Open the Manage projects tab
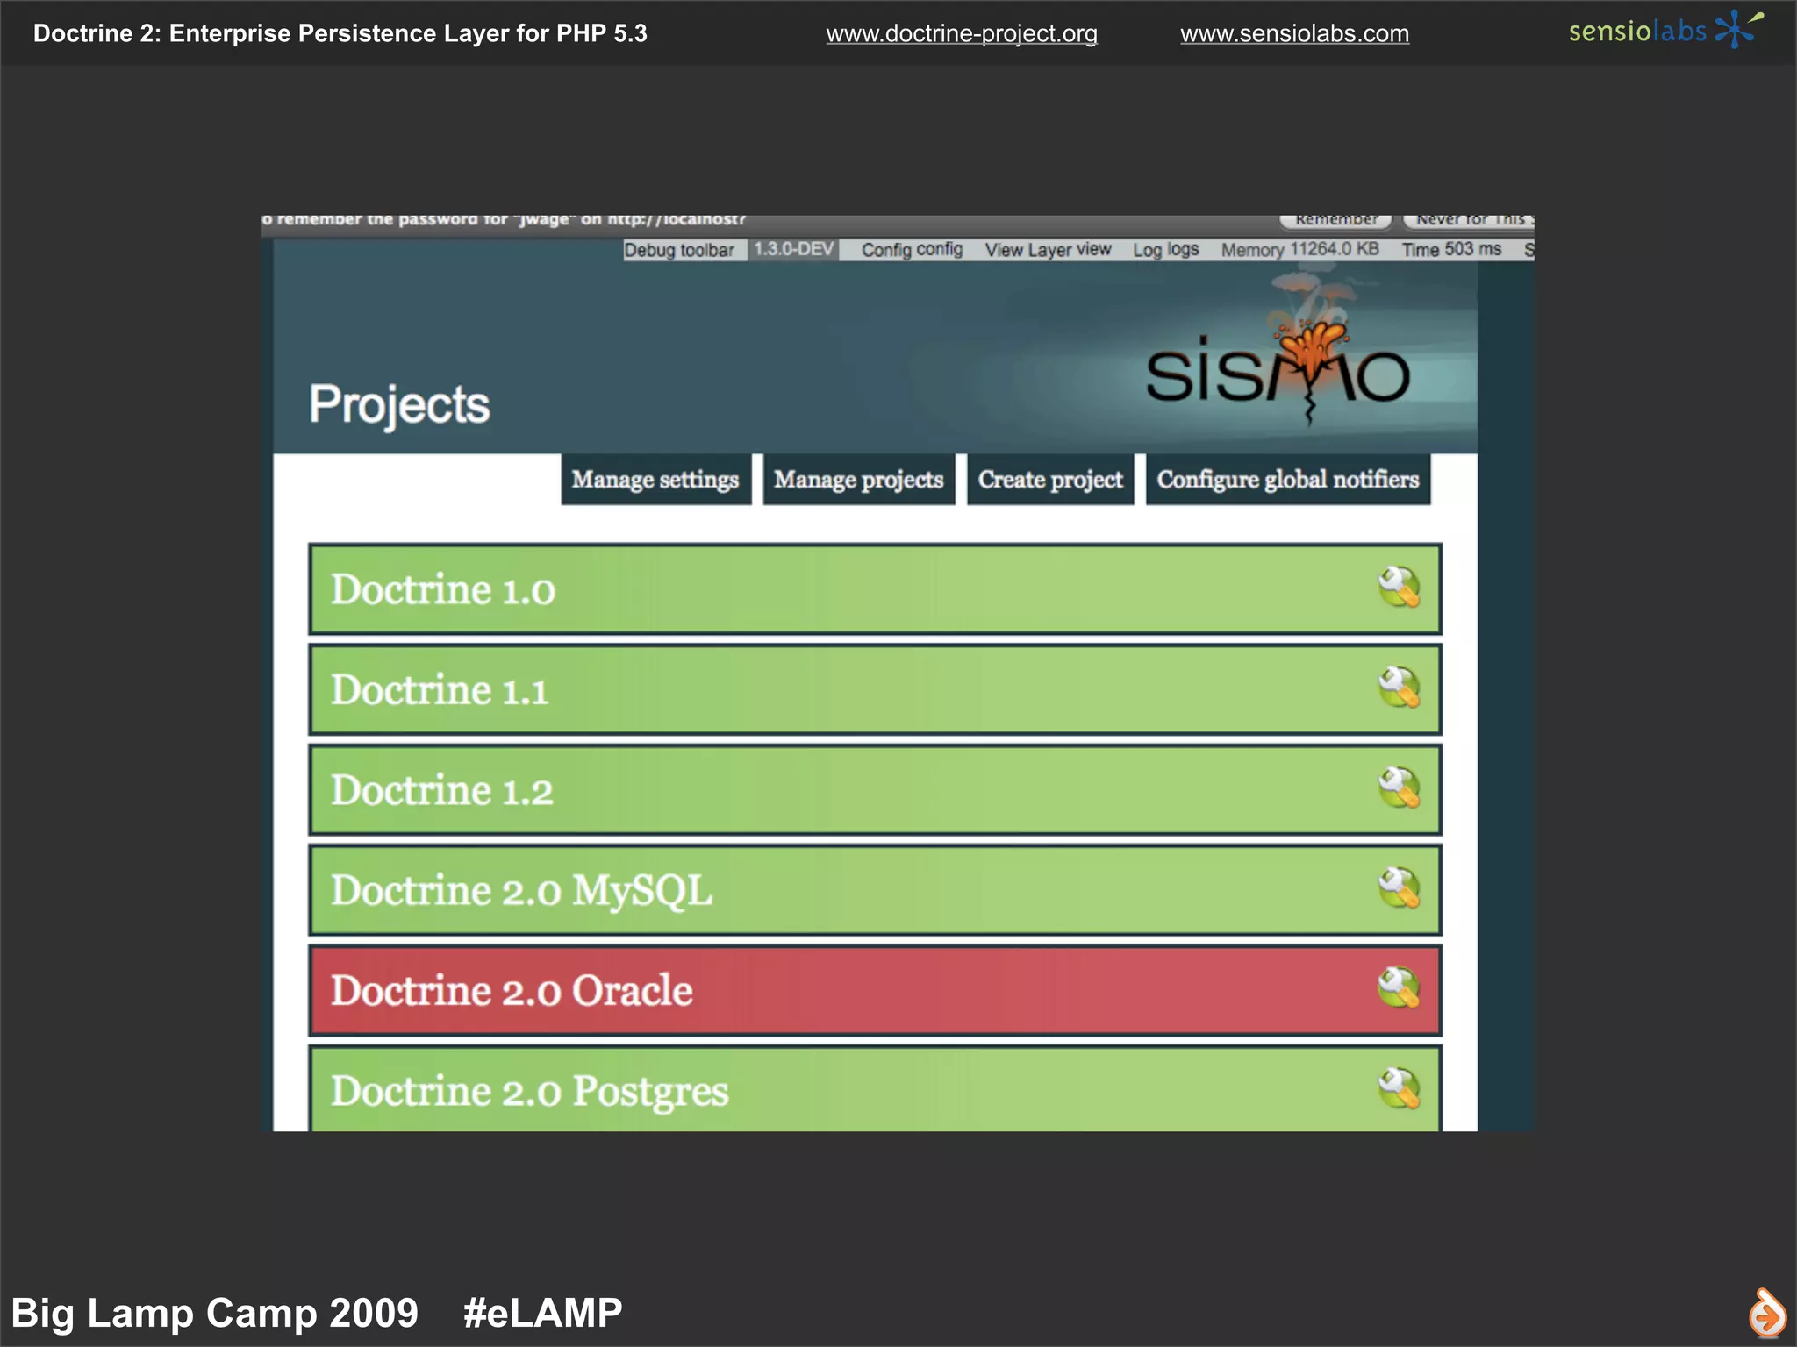Screen dimensions: 1797x1347 (858, 480)
